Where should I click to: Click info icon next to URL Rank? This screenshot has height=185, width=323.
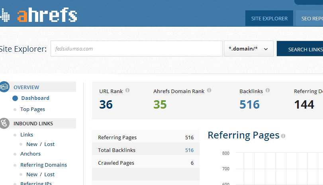(127, 90)
